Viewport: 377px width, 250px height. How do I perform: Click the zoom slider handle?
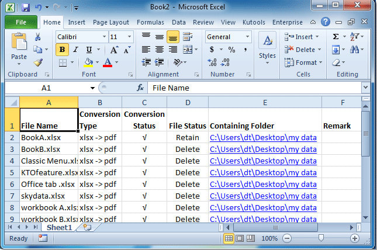coord(321,238)
